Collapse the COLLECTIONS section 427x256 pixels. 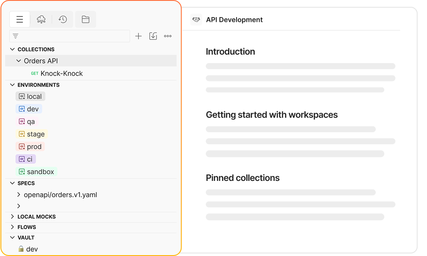(x=12, y=49)
